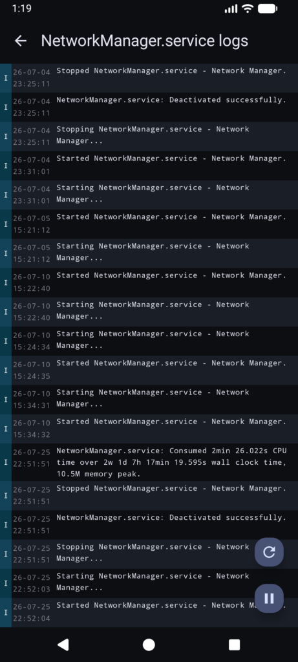Select Starting entry at 22:52:03

[x=149, y=584]
